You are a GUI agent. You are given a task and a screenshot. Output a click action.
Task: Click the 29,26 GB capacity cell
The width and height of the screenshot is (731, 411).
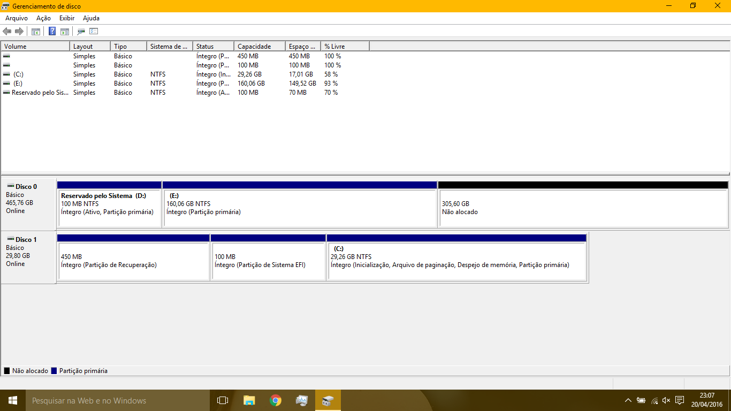(249, 74)
